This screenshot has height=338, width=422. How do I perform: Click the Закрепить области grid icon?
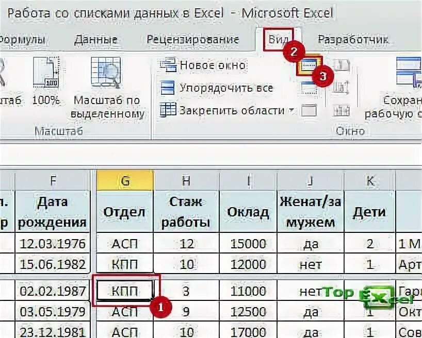[x=168, y=110]
